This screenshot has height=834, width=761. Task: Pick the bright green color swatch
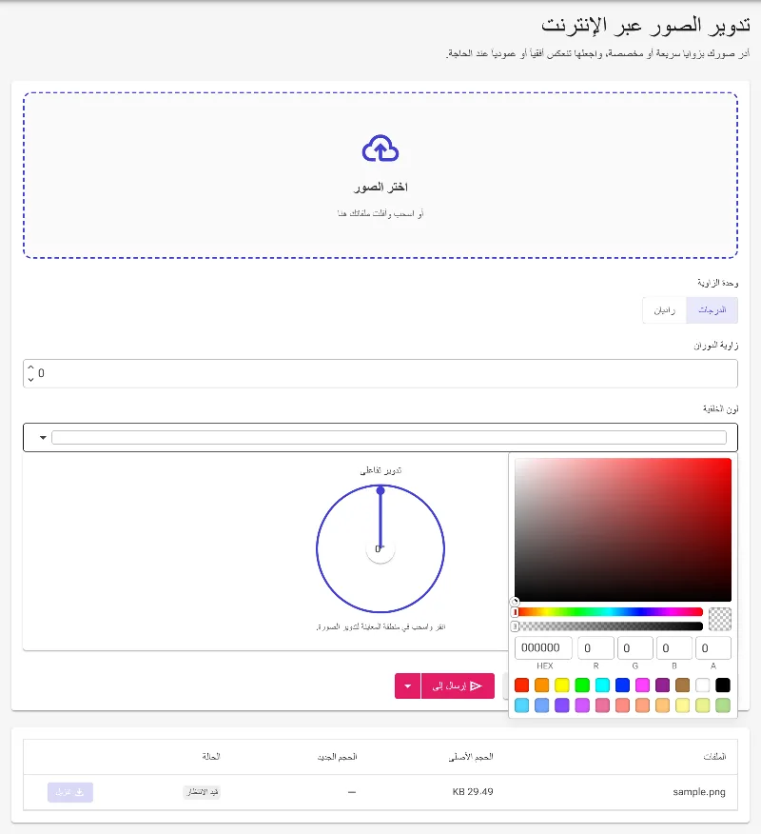[582, 685]
